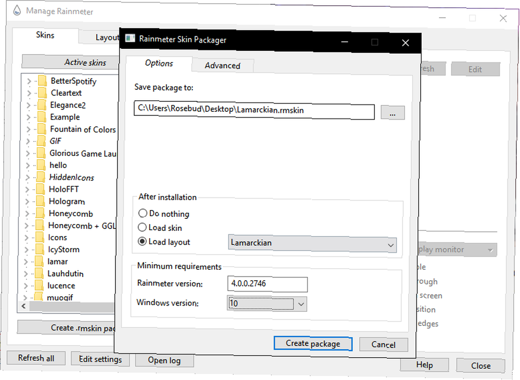Click the Help button

point(424,365)
